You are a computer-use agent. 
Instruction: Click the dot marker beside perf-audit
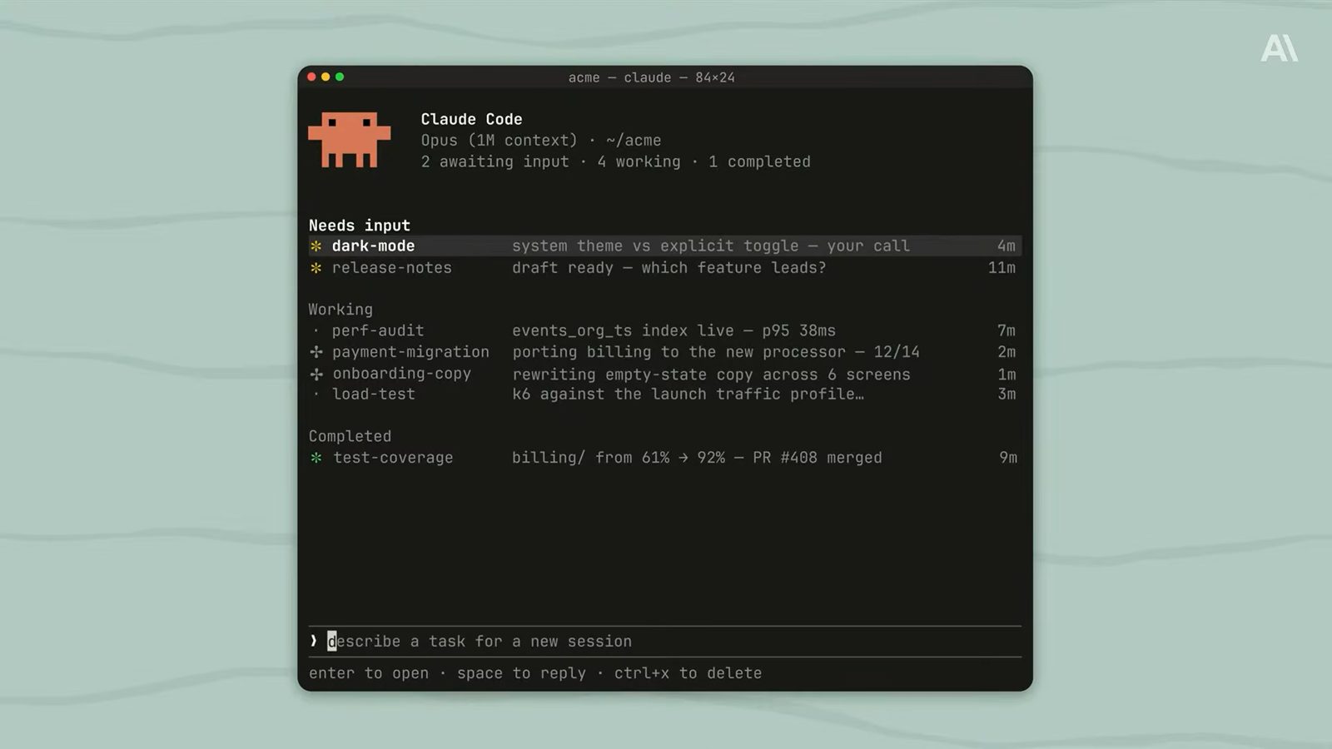click(316, 331)
